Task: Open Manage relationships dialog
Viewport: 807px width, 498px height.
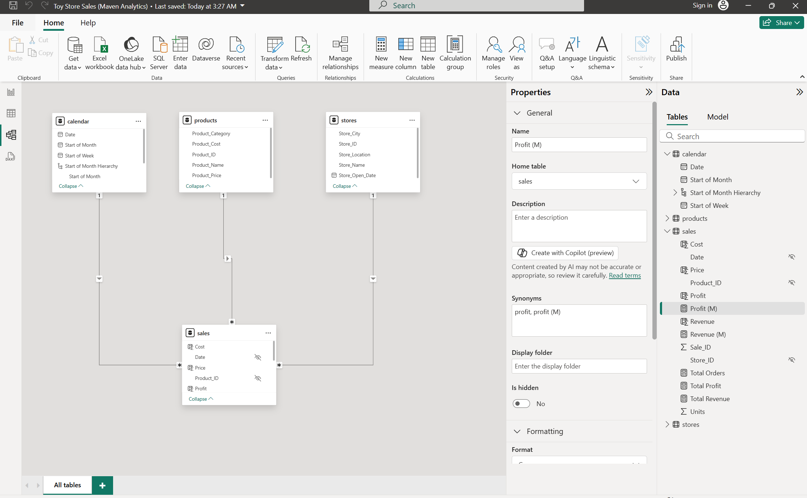Action: (x=340, y=54)
